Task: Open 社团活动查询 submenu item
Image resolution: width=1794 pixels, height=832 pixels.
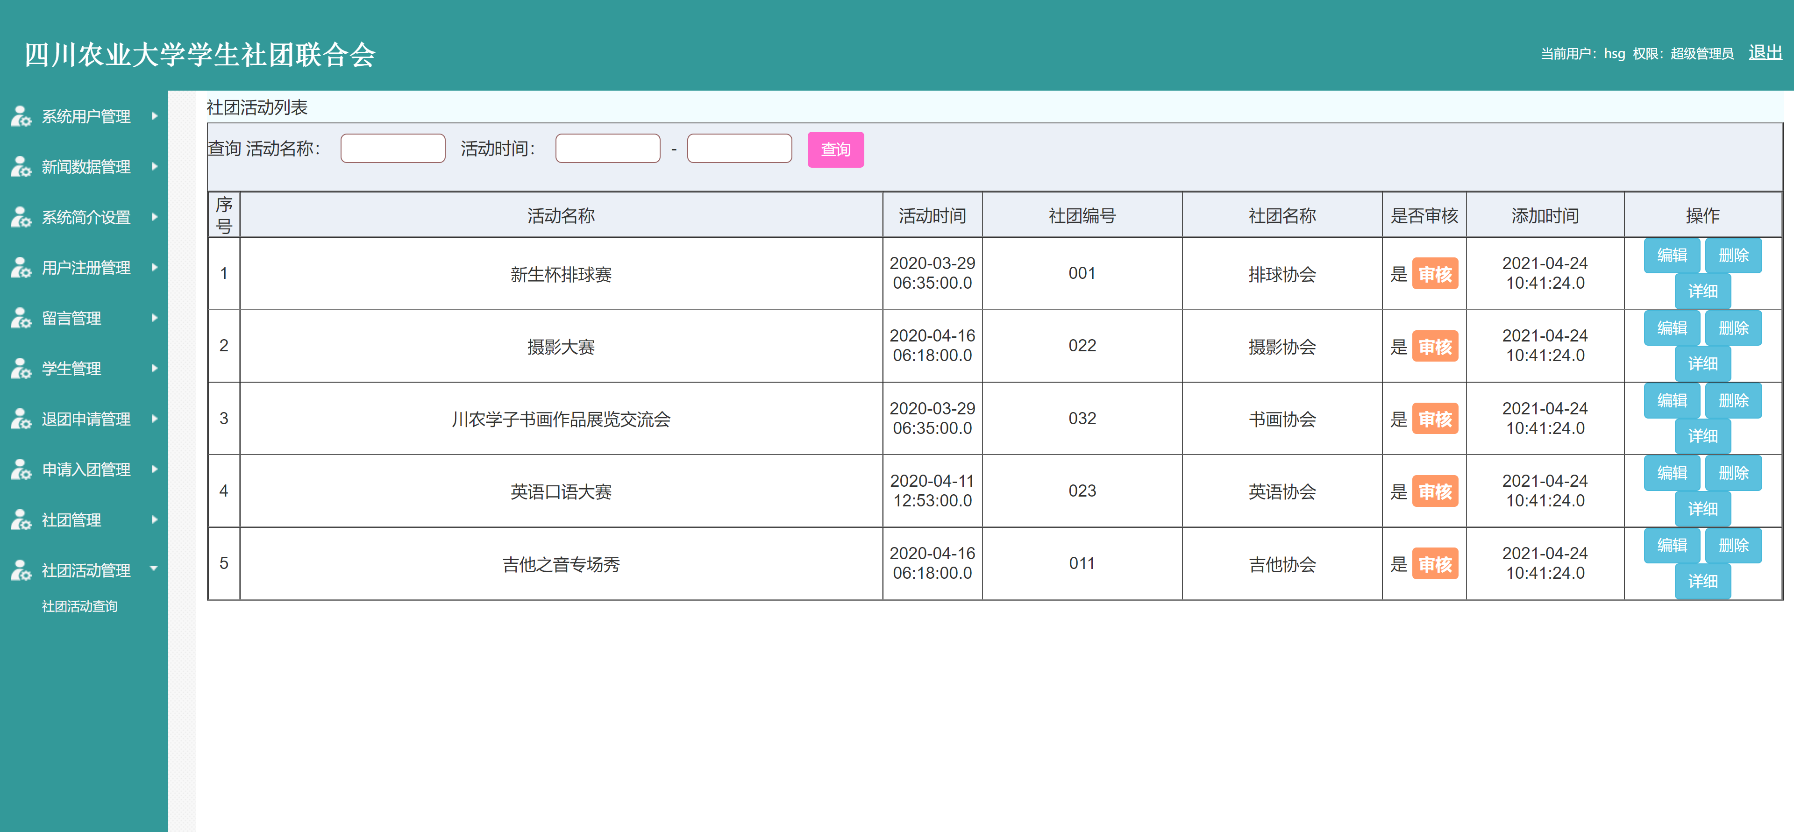Action: pyautogui.click(x=79, y=606)
